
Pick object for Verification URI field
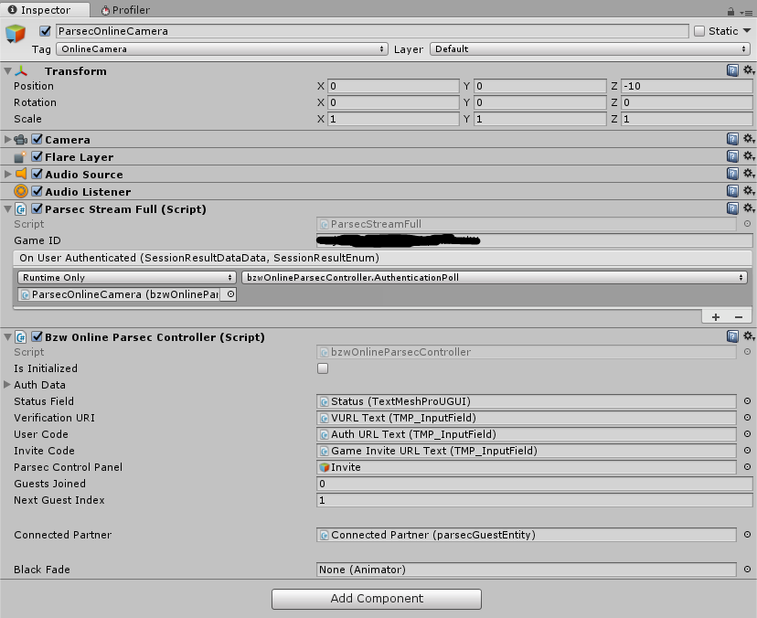[747, 418]
